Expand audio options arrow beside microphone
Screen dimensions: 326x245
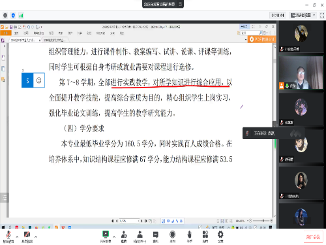pos(17,237)
